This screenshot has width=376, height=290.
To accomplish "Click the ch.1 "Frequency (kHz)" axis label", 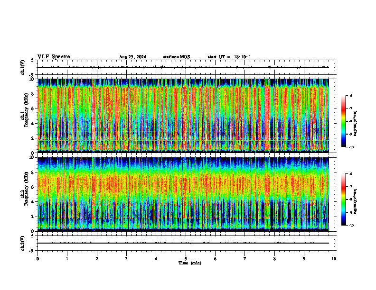I will [x=26, y=110].
